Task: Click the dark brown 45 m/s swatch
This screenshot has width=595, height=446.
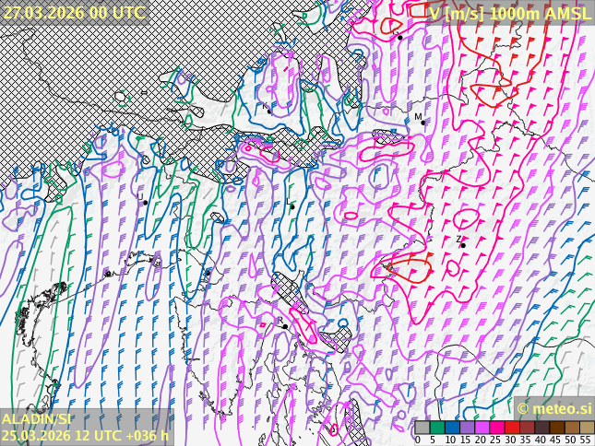Action: (x=556, y=428)
